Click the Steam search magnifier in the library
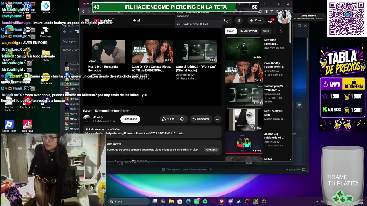This screenshot has width=367, height=206. pyautogui.click(x=65, y=57)
